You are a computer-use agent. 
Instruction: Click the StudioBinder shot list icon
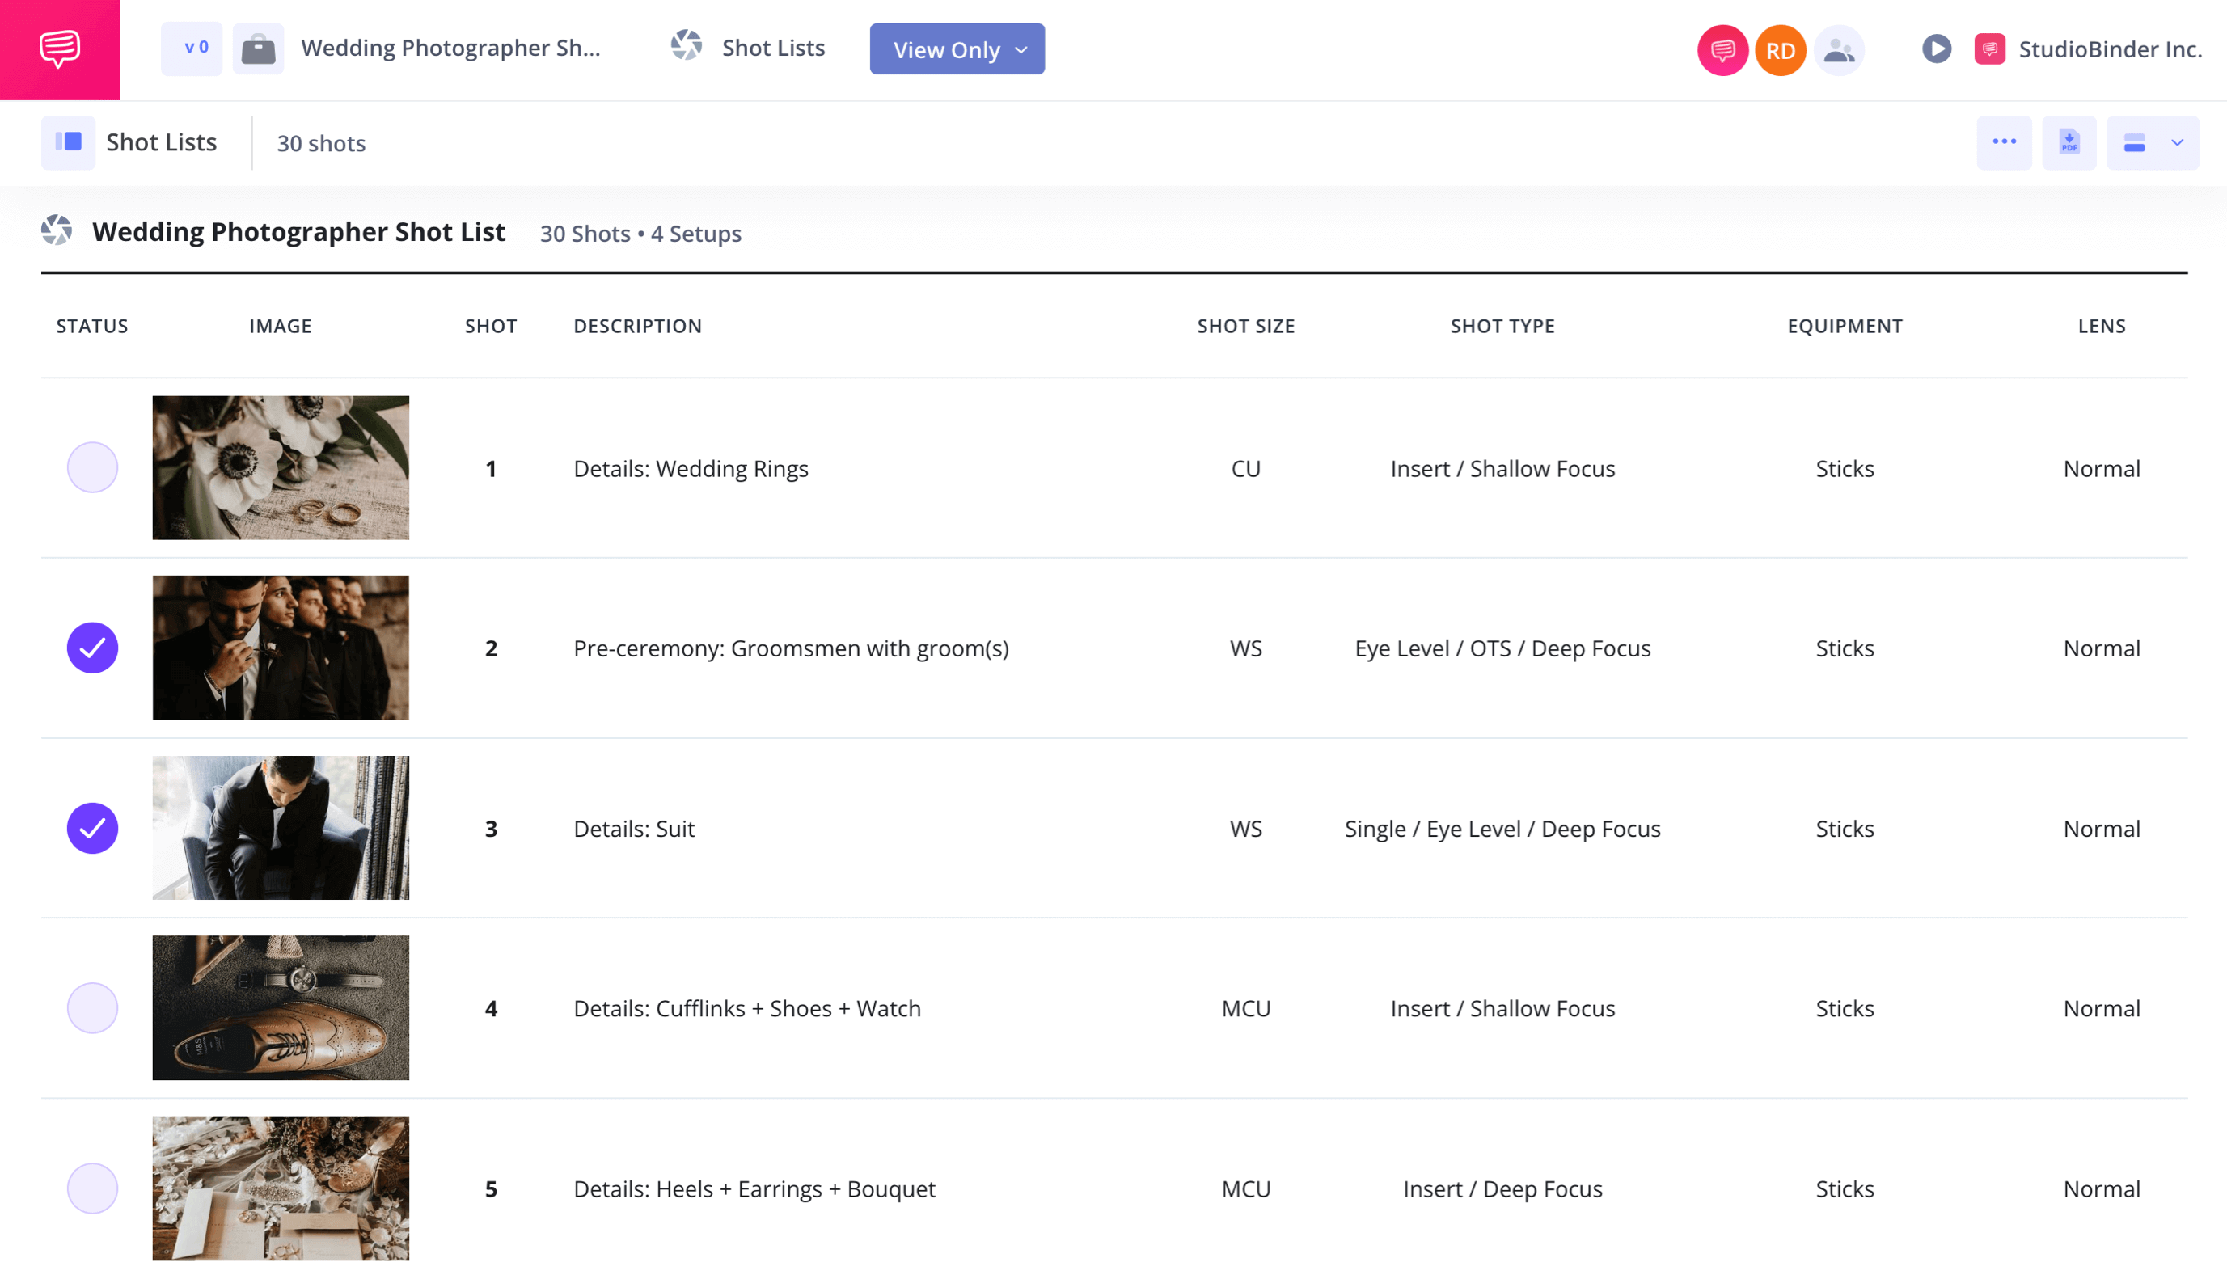685,49
